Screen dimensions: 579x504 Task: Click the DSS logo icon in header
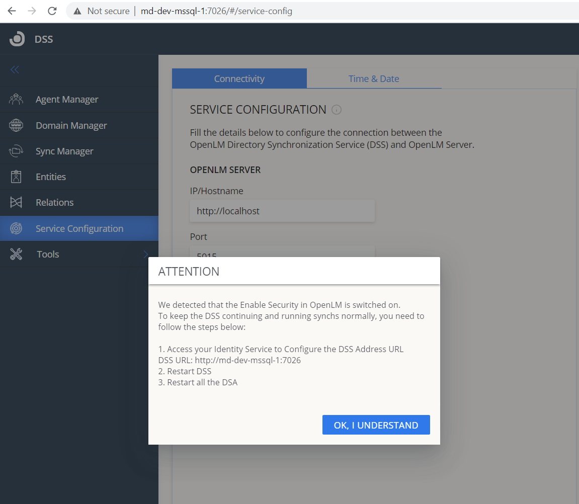pos(17,39)
